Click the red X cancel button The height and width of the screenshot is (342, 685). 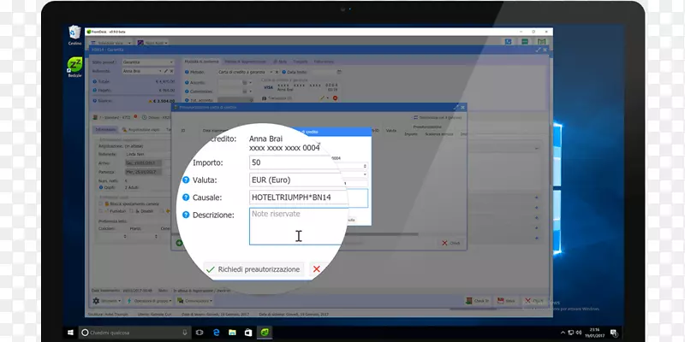pos(317,268)
